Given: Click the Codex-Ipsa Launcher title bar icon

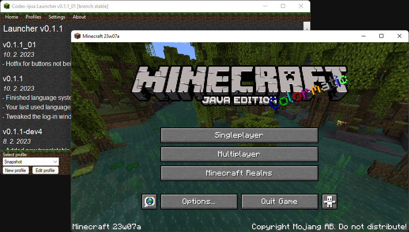Looking at the screenshot, I should (6, 6).
